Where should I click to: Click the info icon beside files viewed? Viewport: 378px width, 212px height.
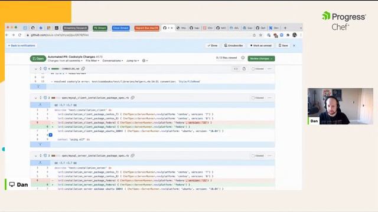pos(243,58)
